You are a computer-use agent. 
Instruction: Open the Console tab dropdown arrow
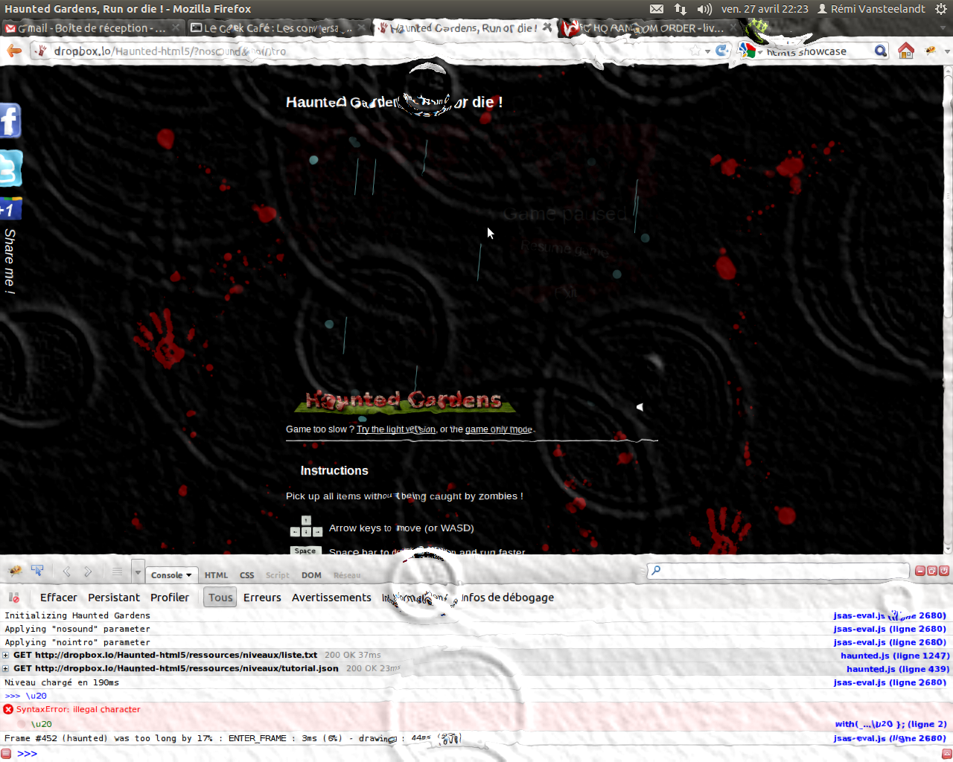189,575
